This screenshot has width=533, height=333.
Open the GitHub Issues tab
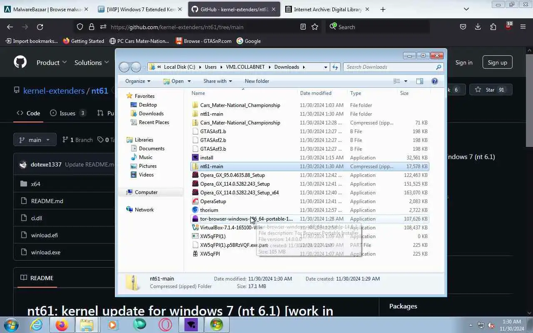[67, 113]
